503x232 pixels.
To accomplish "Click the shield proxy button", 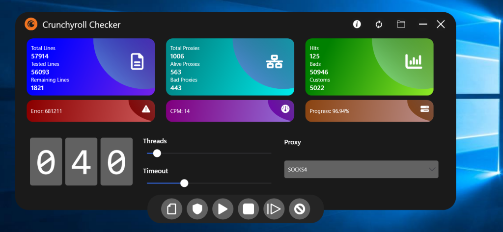I will [x=197, y=209].
